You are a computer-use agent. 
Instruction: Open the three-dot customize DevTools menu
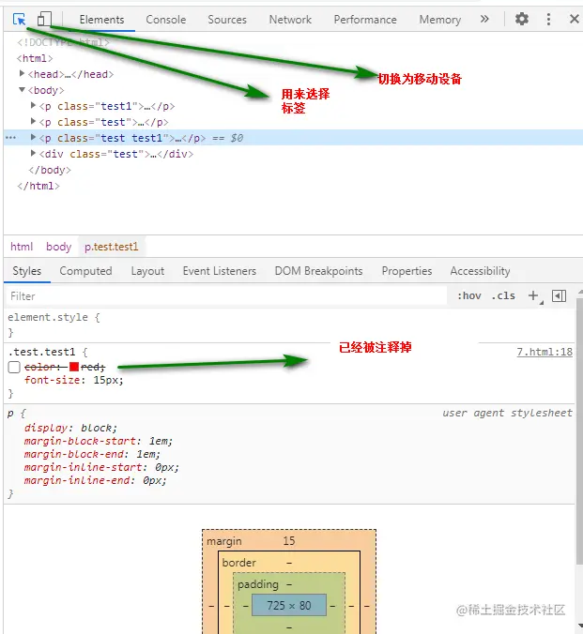pos(548,19)
